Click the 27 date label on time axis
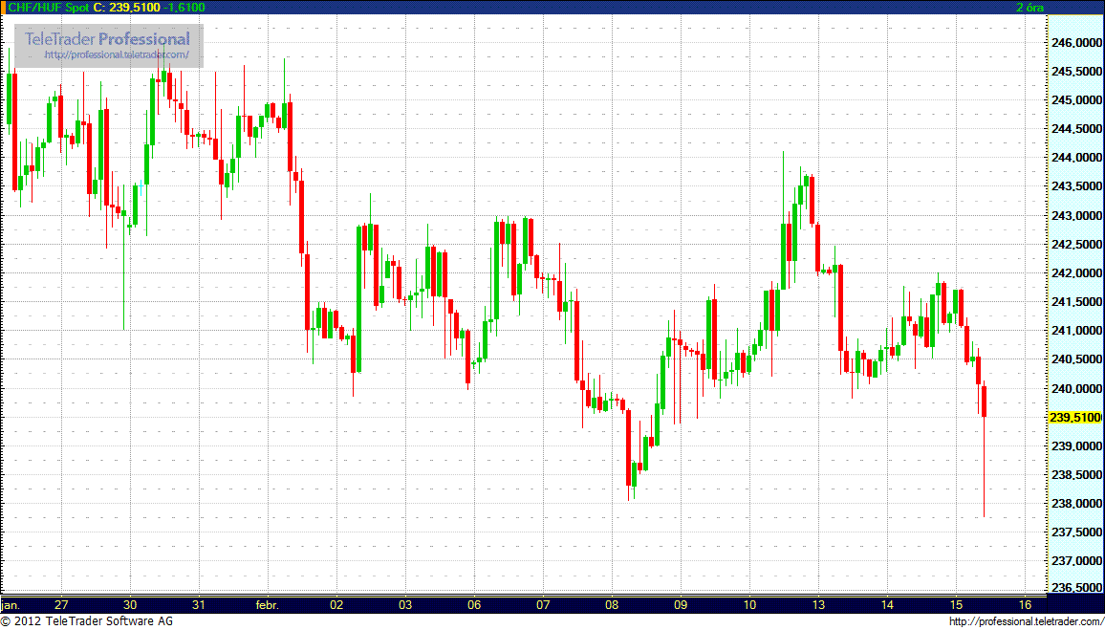The width and height of the screenshot is (1105, 630). coord(61,604)
